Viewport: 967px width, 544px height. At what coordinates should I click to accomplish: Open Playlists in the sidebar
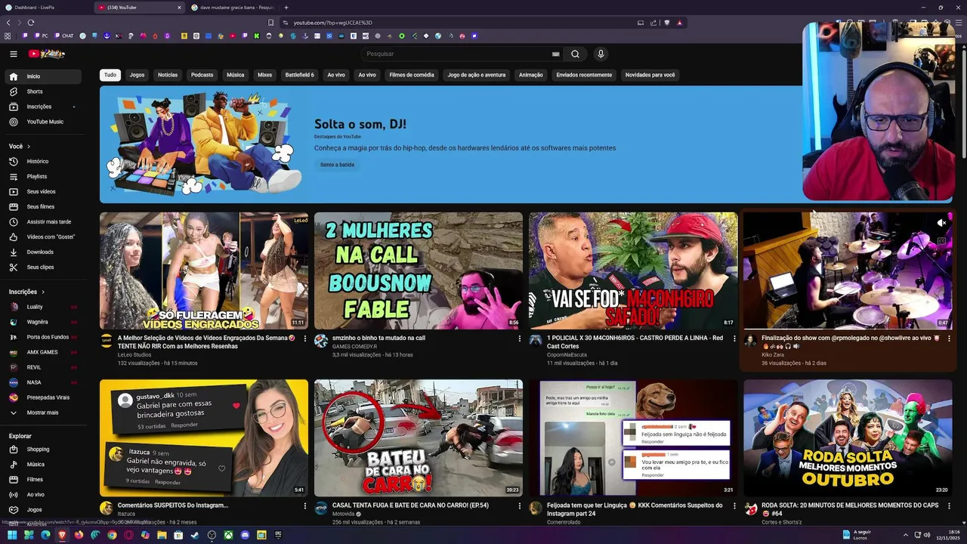point(44,176)
